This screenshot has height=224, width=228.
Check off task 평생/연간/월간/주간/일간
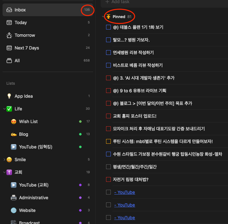(108, 167)
